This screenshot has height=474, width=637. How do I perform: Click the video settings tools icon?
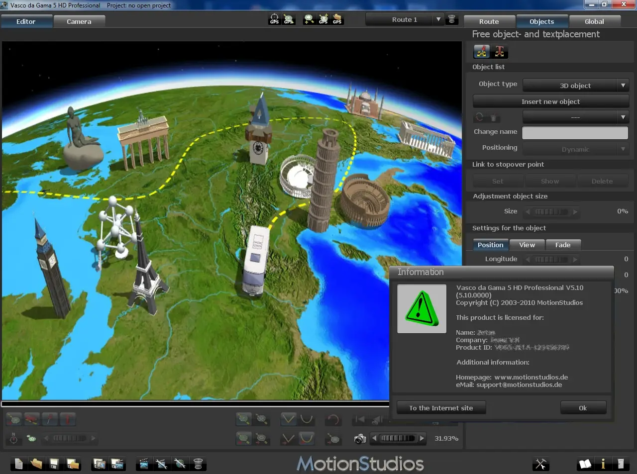point(161,464)
